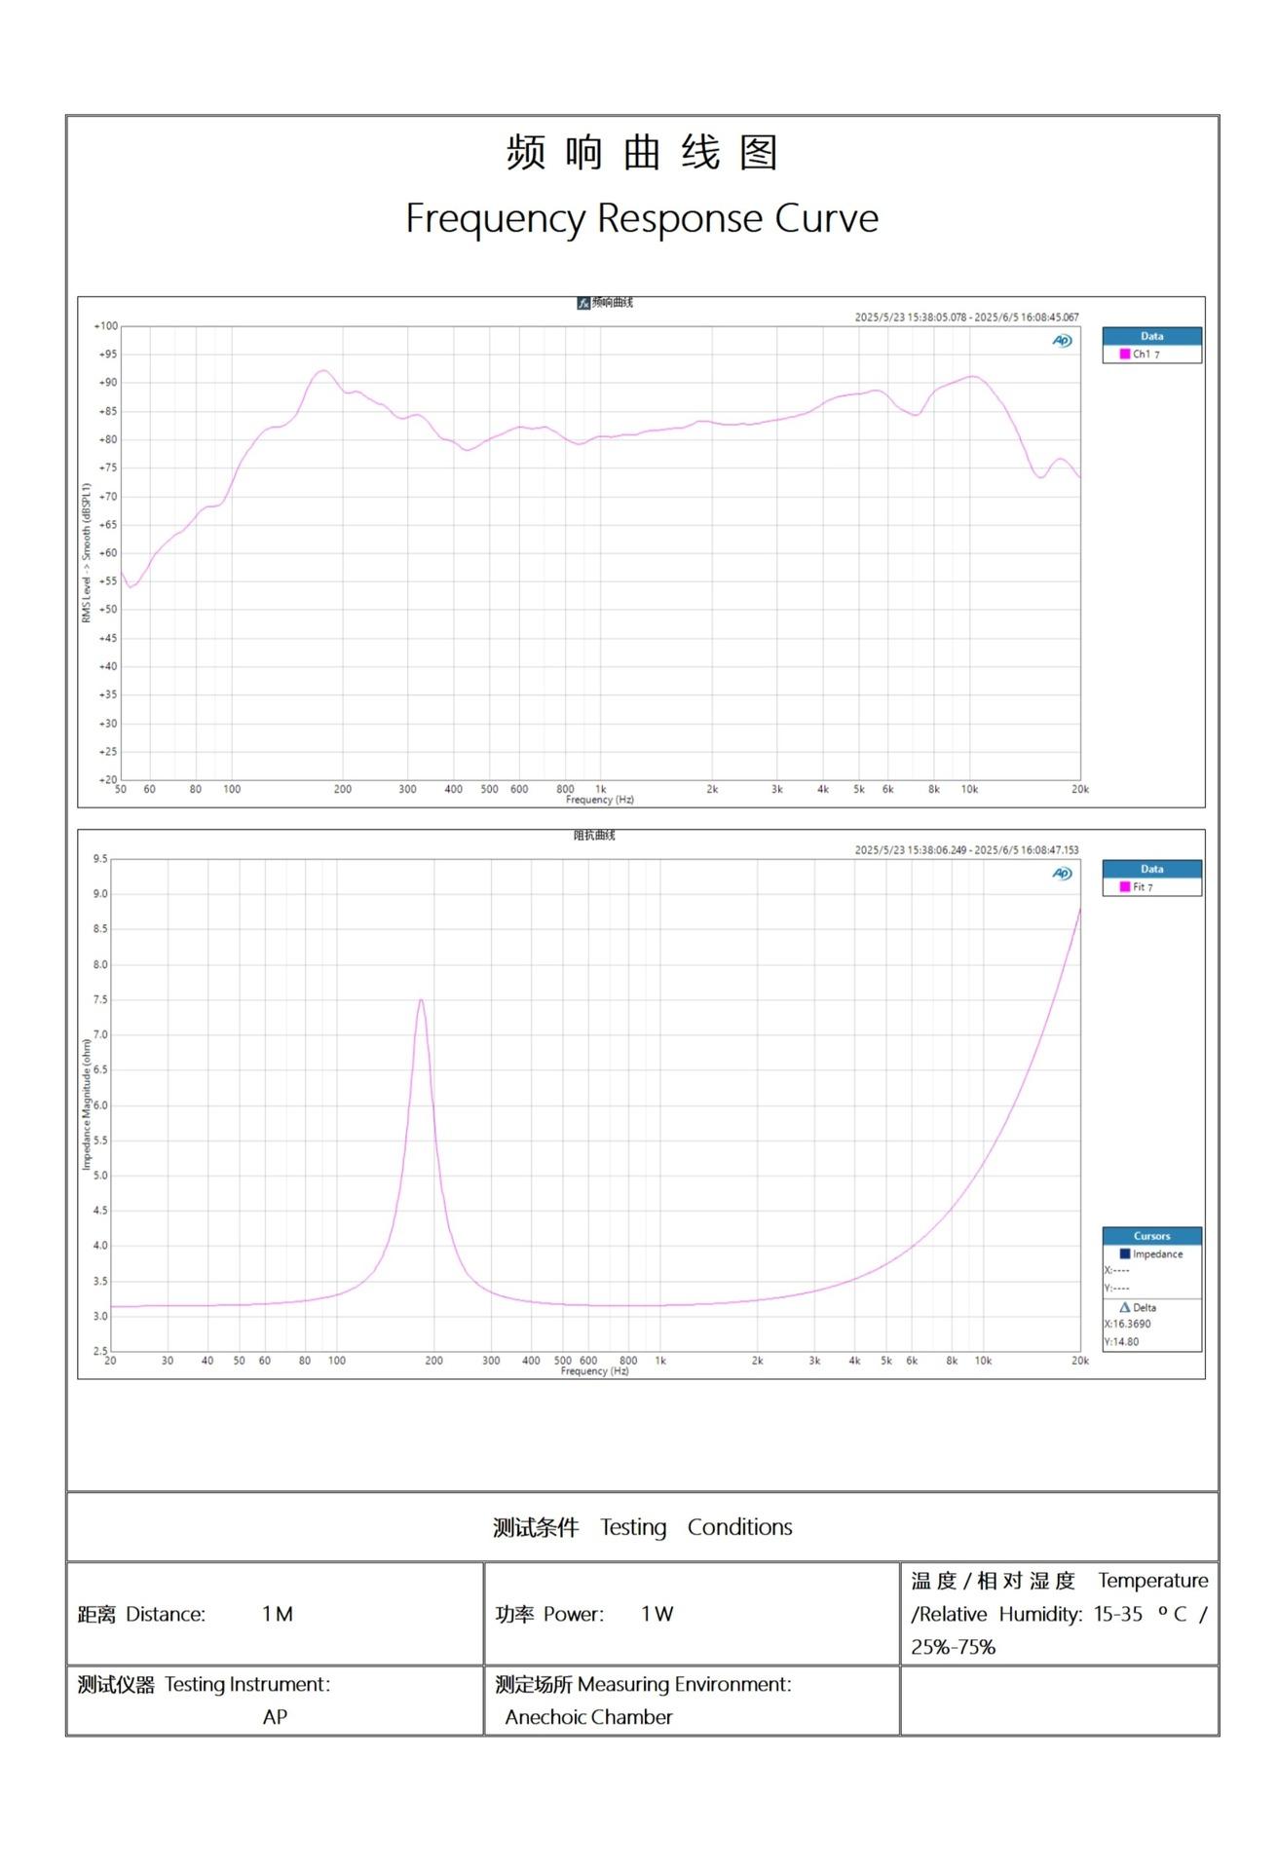Click the impedance resonance peak near 7.5 ohm

click(421, 1000)
